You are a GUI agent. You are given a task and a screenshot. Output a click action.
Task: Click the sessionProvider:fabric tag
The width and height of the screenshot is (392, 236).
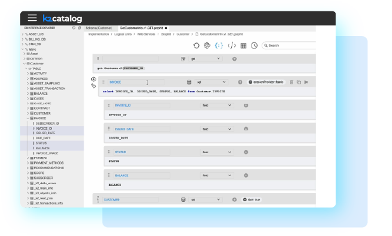tap(266, 82)
